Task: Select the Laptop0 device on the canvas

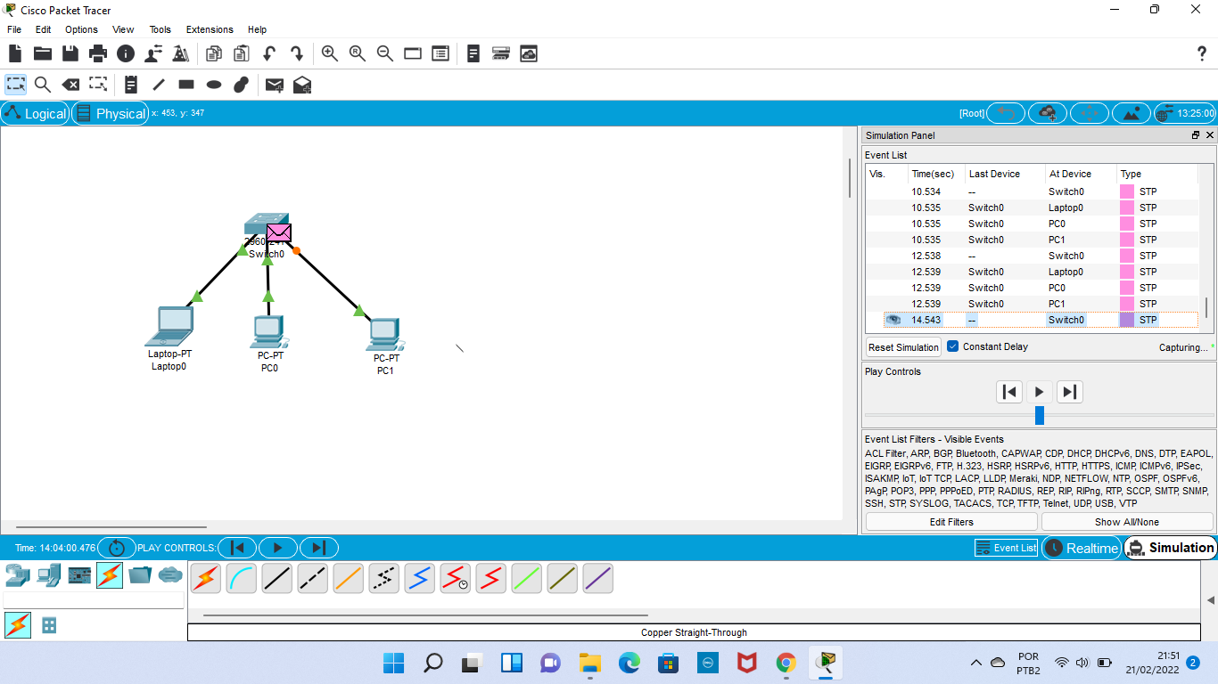Action: 169,326
